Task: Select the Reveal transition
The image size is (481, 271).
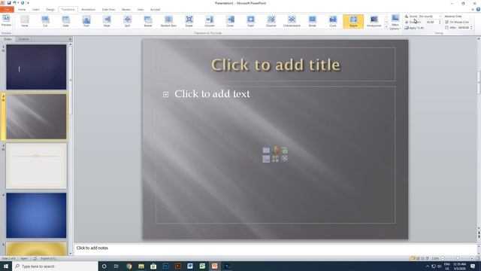Action: click(148, 21)
